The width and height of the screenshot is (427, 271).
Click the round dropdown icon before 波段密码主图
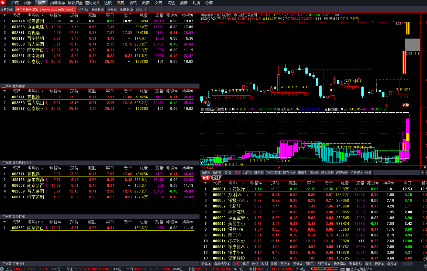[235, 15]
